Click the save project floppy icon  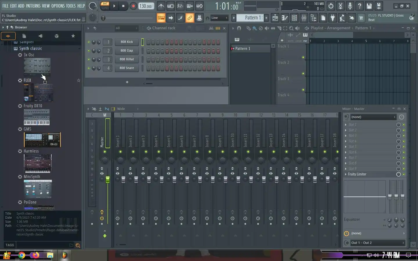[x=369, y=6]
